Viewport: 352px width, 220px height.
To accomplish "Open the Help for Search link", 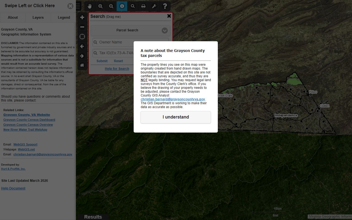I will click(x=117, y=69).
